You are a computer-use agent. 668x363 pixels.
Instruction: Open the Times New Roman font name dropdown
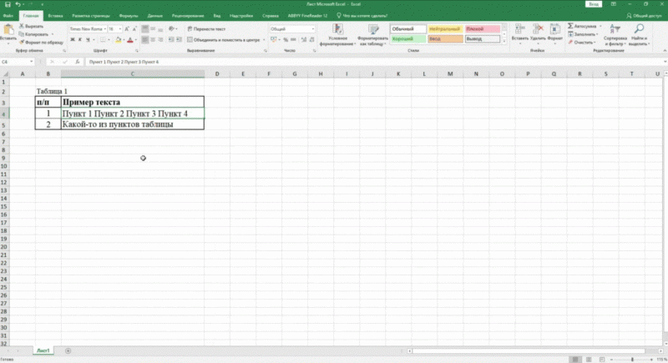[105, 29]
